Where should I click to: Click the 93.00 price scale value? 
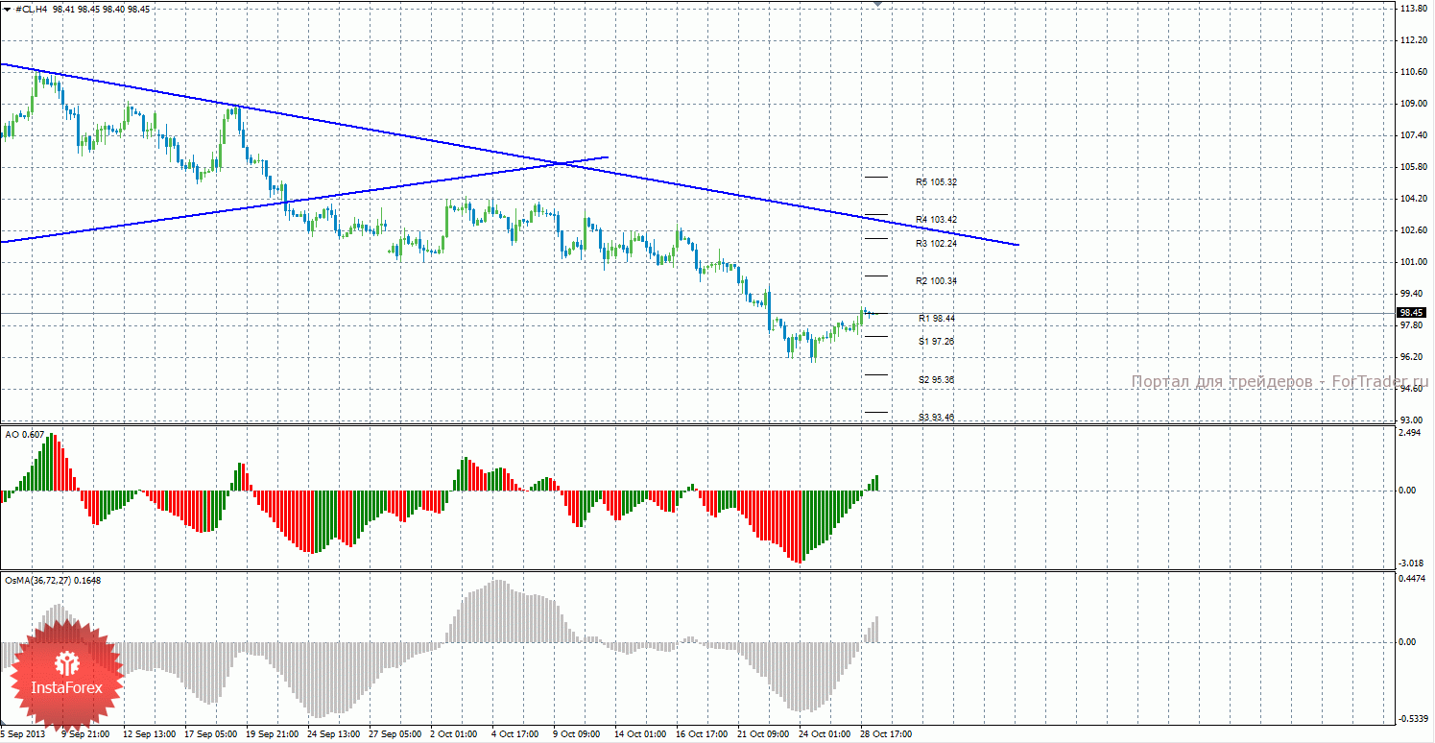(x=1411, y=420)
